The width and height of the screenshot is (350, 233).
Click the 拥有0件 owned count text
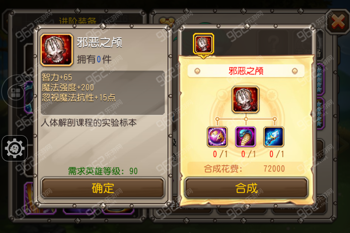click(x=94, y=60)
